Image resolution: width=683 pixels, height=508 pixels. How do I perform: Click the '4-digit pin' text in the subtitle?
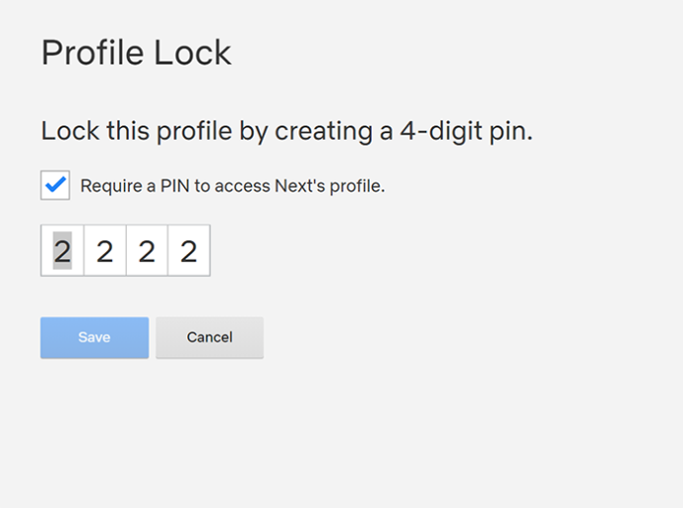466,131
